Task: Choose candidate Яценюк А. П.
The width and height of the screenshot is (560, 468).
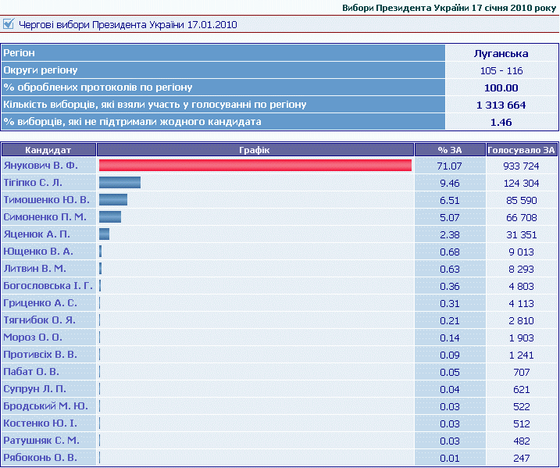Action: coord(37,234)
